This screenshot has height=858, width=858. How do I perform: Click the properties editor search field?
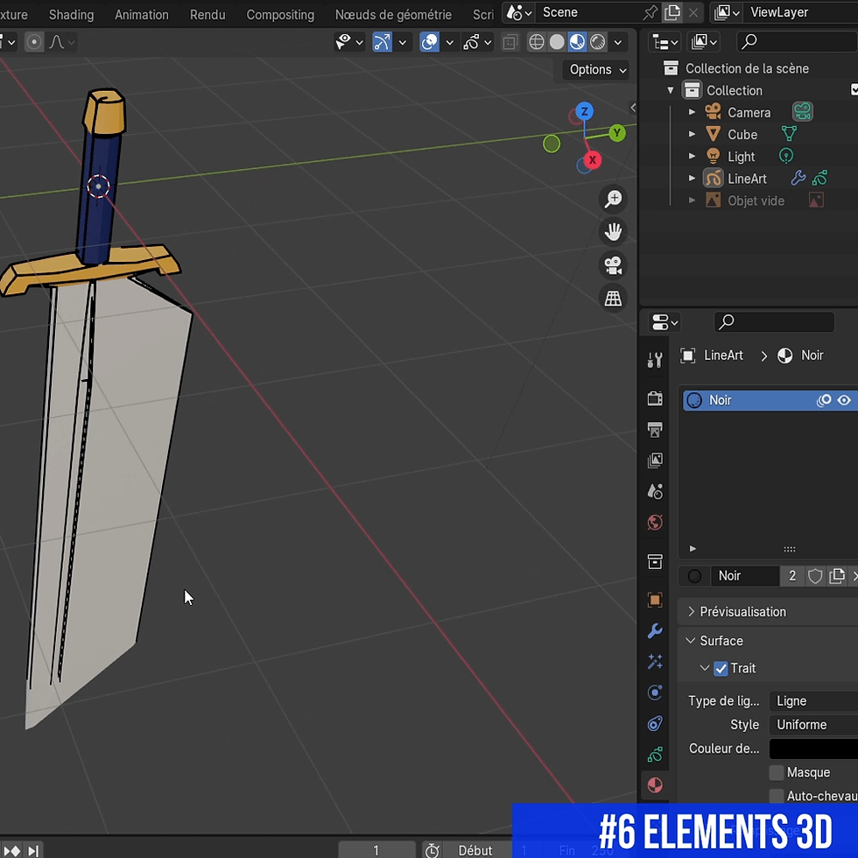[x=774, y=322]
